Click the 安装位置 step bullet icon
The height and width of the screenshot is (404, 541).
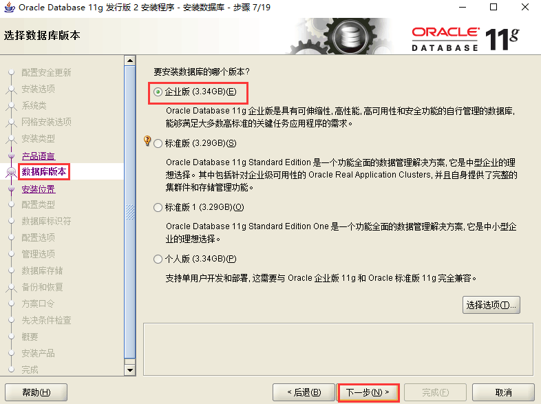pos(12,189)
